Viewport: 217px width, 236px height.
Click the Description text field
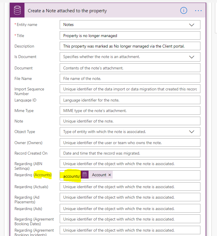pyautogui.click(x=130, y=46)
